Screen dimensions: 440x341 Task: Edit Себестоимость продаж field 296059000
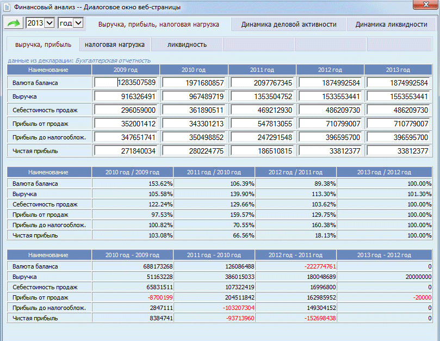click(x=126, y=110)
